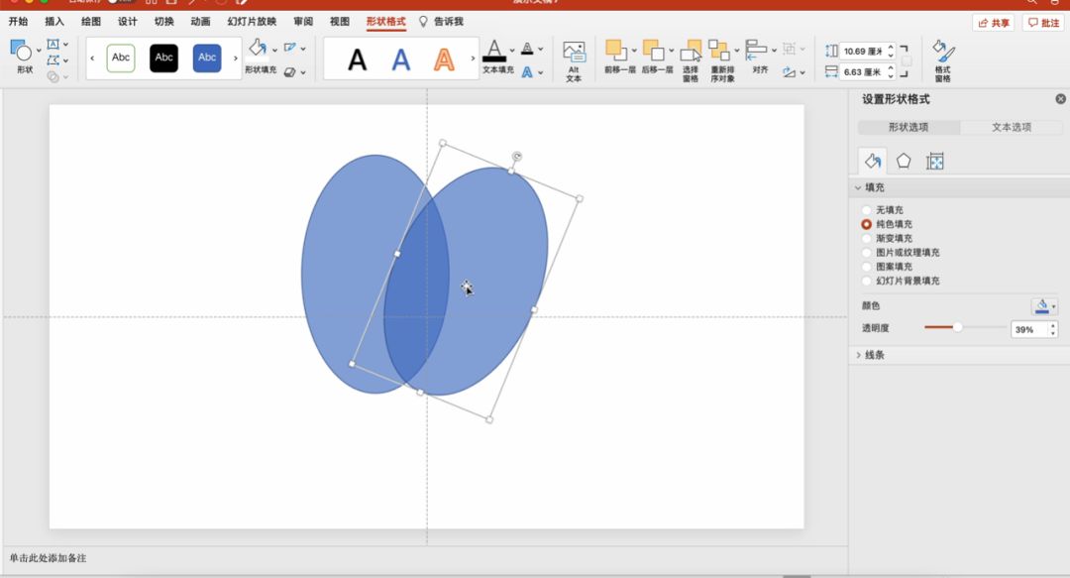This screenshot has height=578, width=1070.
Task: Switch to the 幻灯片放映 ribbon tab
Action: tap(252, 21)
